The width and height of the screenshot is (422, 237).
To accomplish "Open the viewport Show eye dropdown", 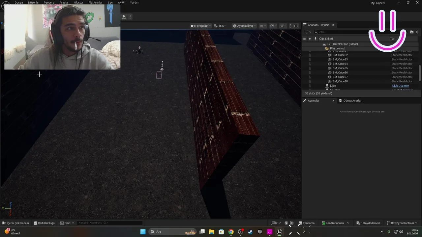I will point(263,26).
